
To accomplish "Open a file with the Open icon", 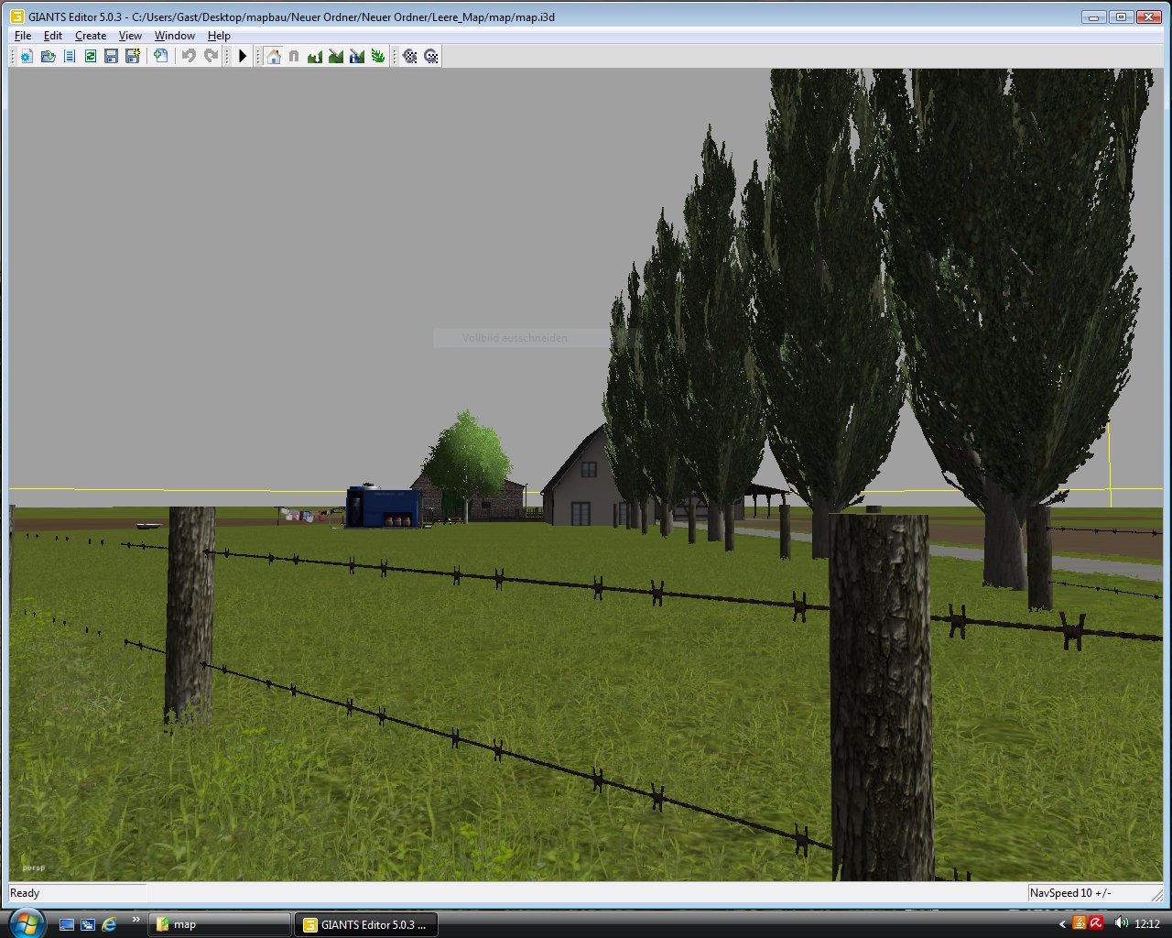I will (x=48, y=57).
